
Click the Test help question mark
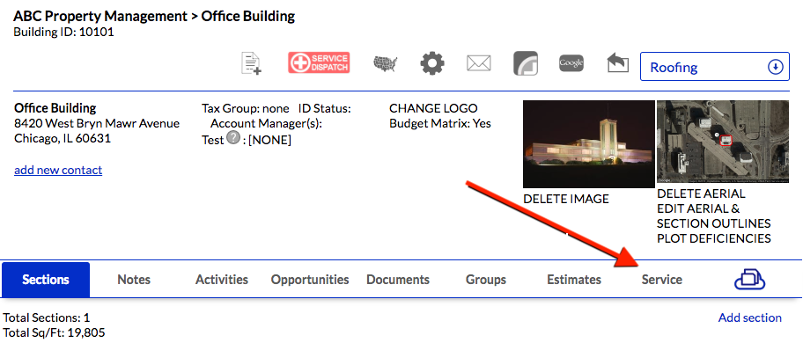point(233,137)
